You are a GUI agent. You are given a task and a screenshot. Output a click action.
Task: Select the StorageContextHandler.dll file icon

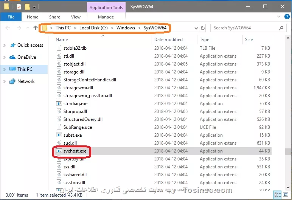[59, 80]
